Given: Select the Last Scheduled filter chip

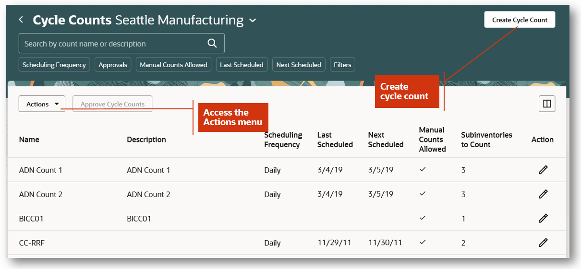Looking at the screenshot, I should click(x=242, y=65).
